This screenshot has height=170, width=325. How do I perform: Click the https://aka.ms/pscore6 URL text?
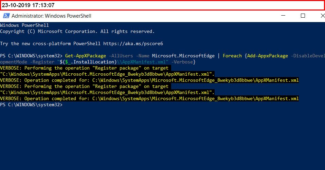tap(133, 44)
